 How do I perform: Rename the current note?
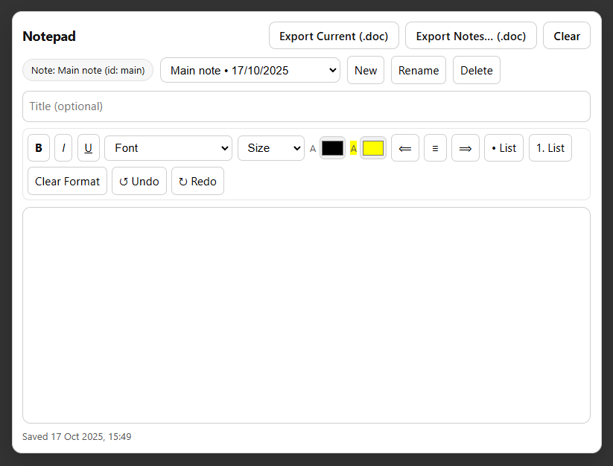point(419,70)
